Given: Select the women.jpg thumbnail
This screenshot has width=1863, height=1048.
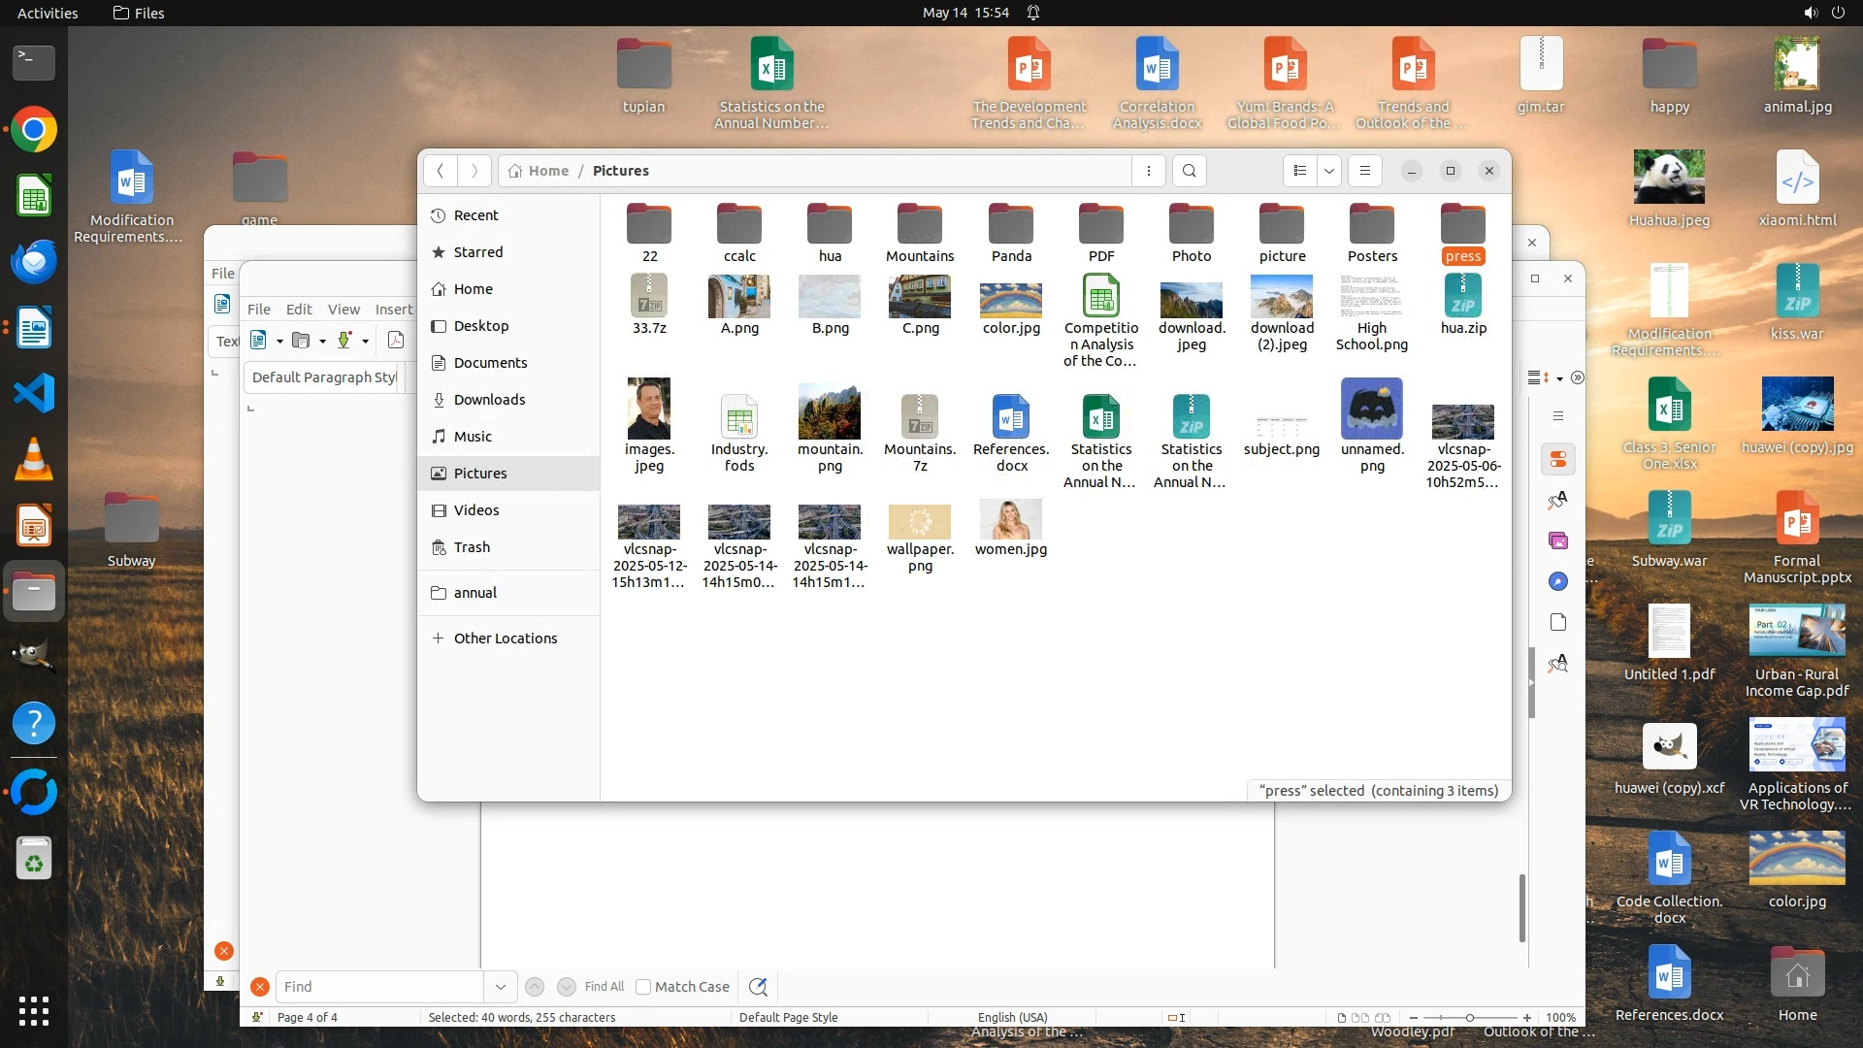Looking at the screenshot, I should [1011, 521].
